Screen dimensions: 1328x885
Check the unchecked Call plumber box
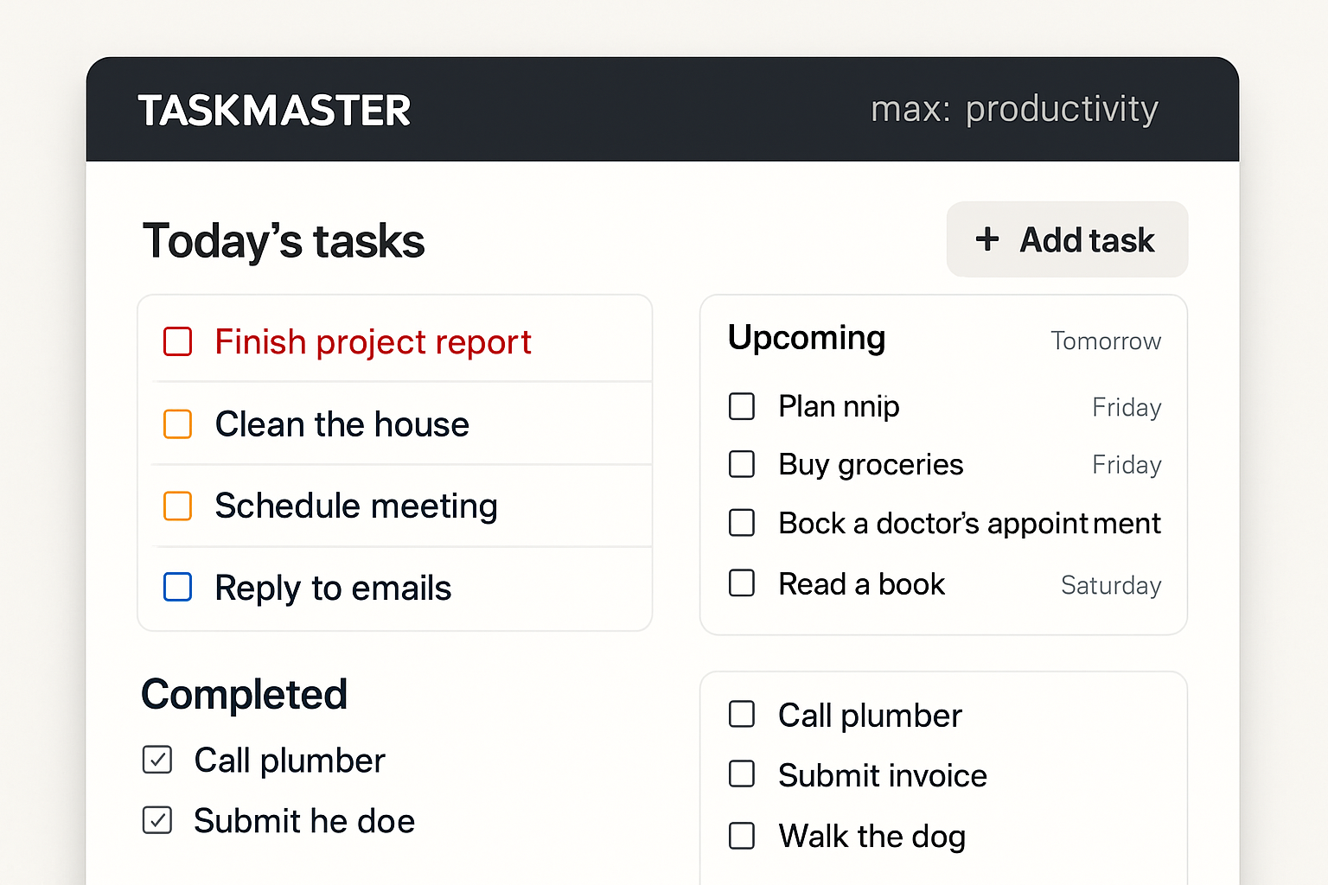(x=742, y=715)
